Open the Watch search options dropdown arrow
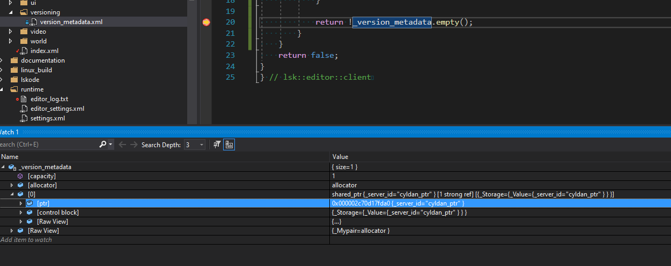Viewport: 671px width, 266px height. pyautogui.click(x=111, y=145)
